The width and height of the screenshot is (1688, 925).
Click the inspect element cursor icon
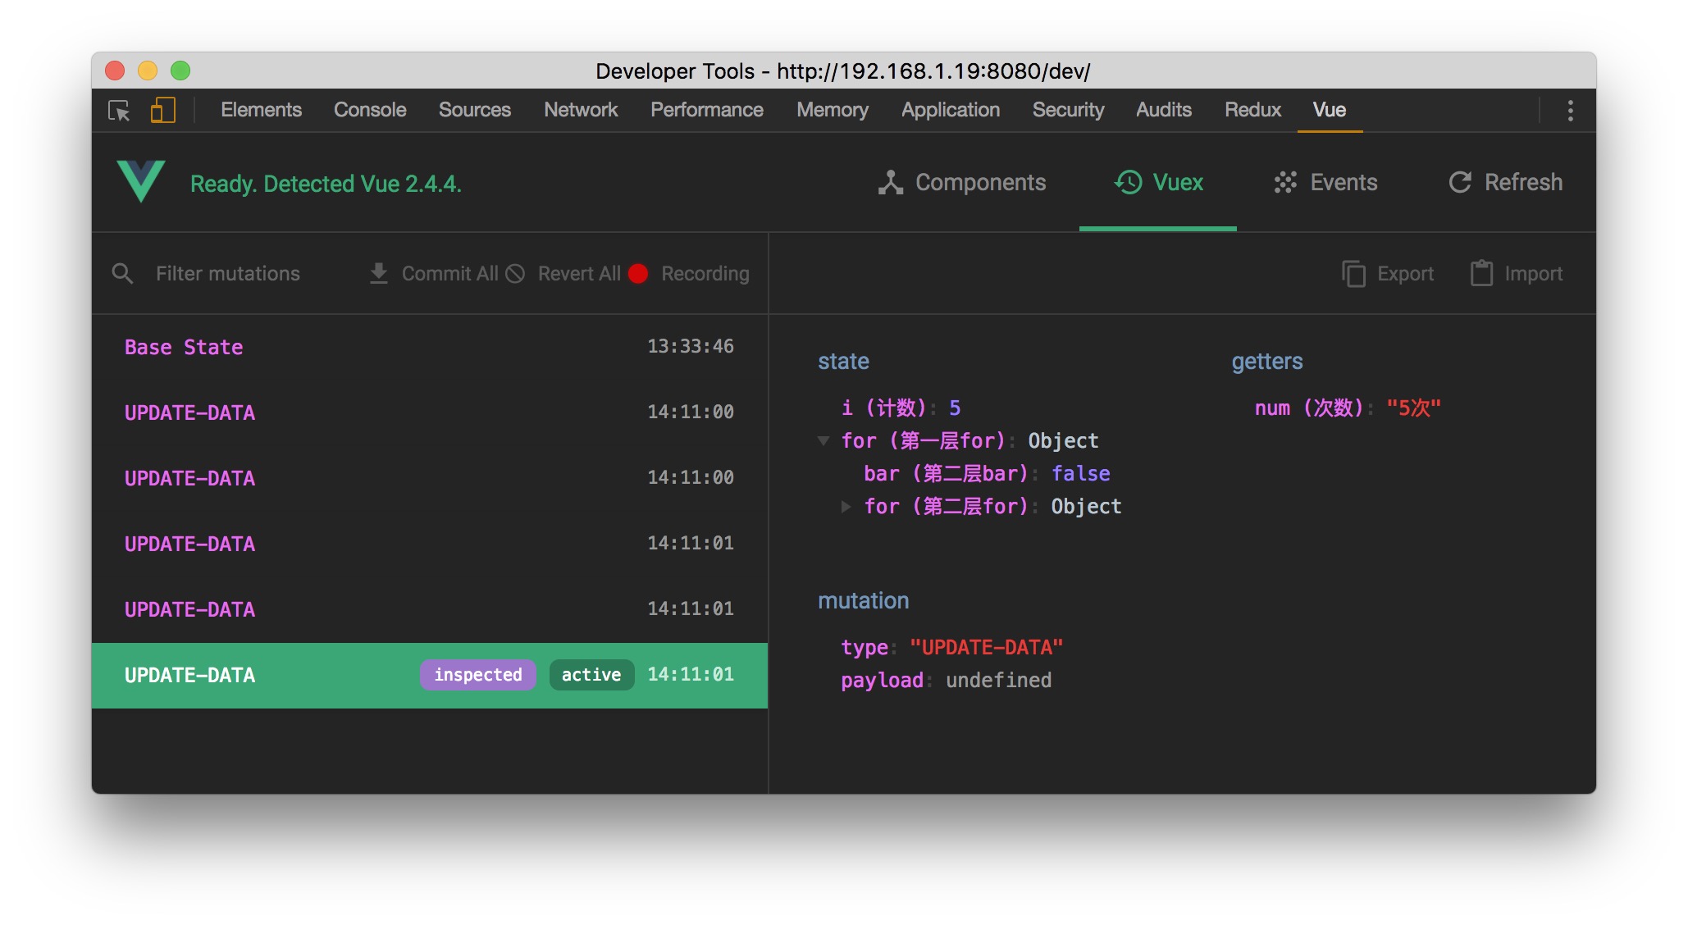click(x=119, y=111)
